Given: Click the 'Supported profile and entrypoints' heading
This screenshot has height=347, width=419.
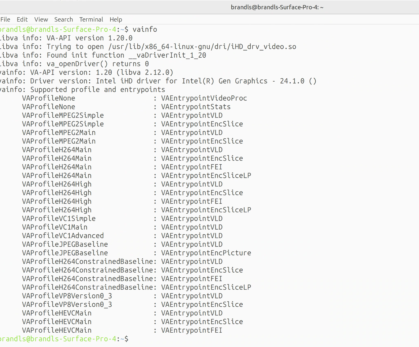Looking at the screenshot, I should click(x=98, y=90).
